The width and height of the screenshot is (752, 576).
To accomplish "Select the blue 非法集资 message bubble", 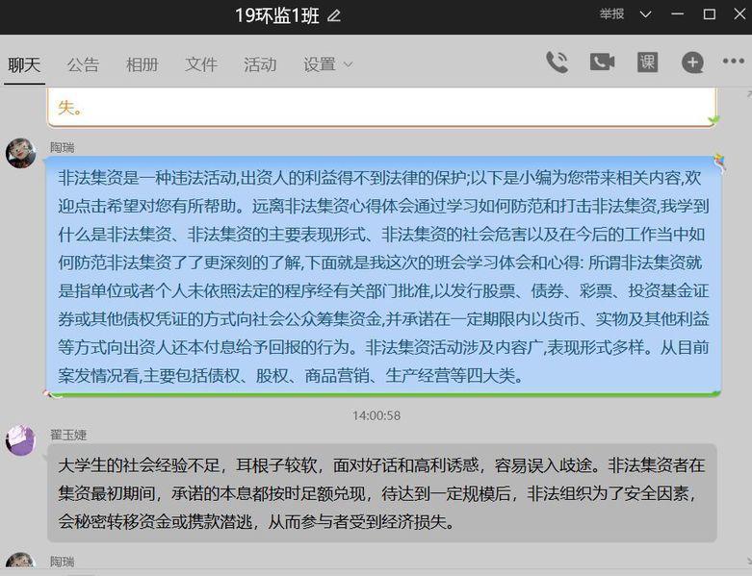I will 383,276.
